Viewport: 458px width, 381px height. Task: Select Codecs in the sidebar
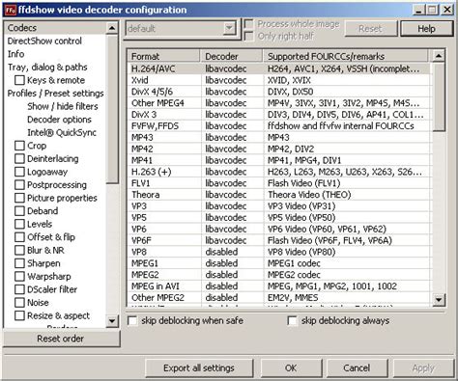coord(55,28)
